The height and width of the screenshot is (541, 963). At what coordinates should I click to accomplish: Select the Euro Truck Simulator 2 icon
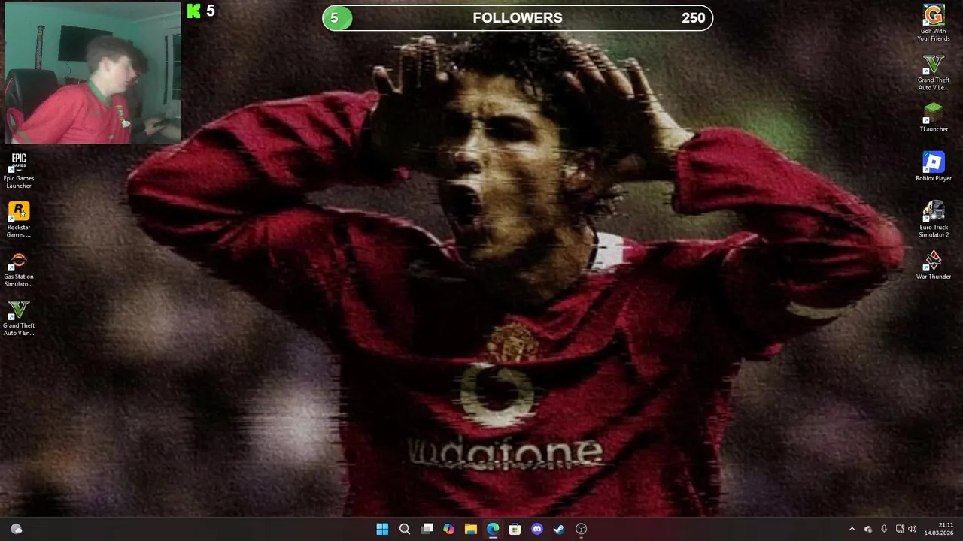934,219
